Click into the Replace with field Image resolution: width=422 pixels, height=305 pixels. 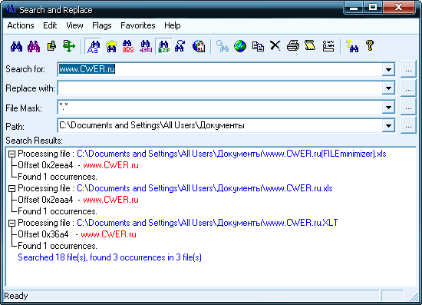click(x=220, y=88)
